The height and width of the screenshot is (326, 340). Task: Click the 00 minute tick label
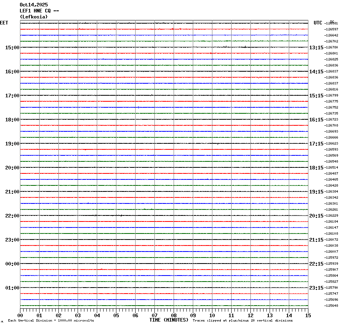pos(20,315)
